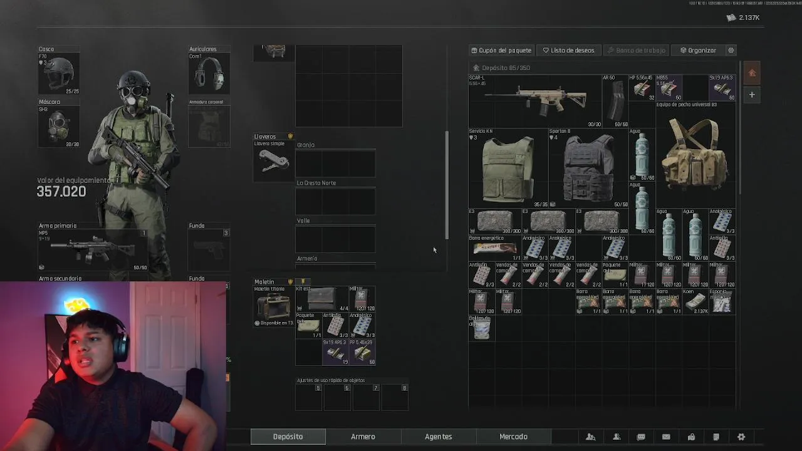Select the Spartan B armor vest
The image size is (802, 451).
(588, 168)
